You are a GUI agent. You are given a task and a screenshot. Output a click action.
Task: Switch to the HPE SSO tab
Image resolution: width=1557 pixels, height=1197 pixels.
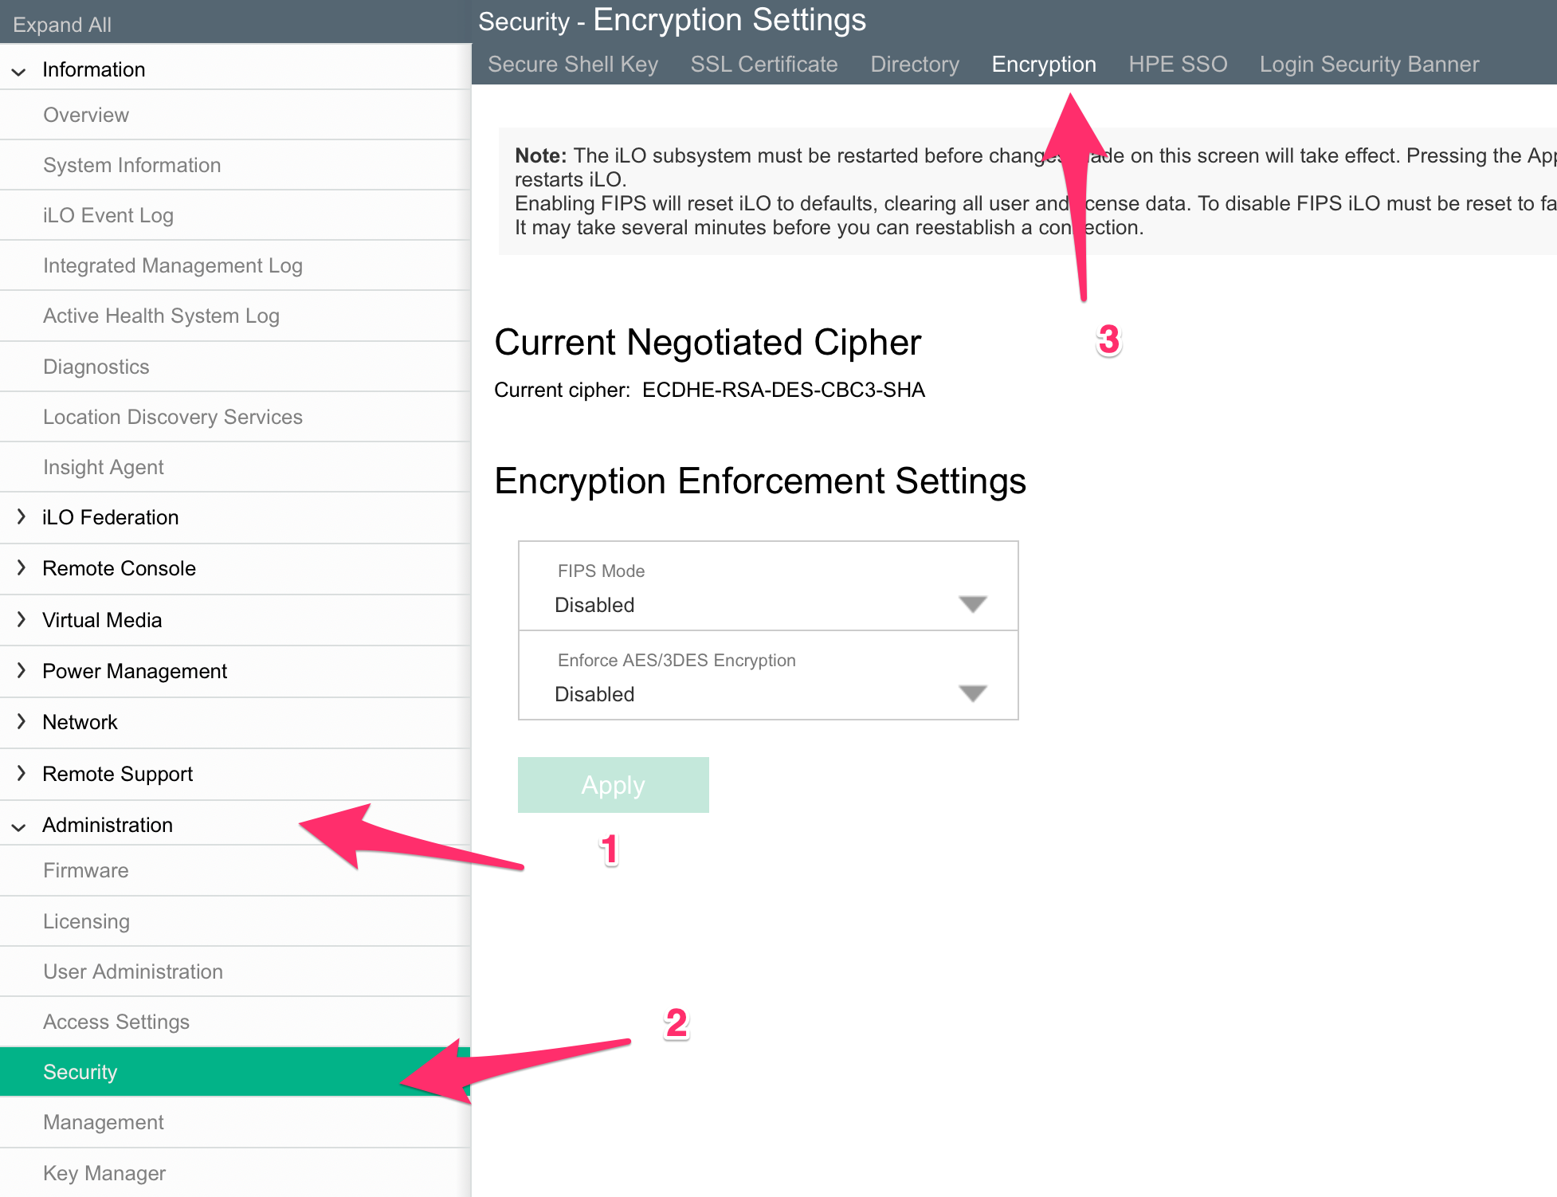click(1178, 64)
